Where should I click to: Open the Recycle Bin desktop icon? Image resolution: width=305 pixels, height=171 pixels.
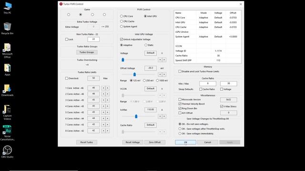8,28
